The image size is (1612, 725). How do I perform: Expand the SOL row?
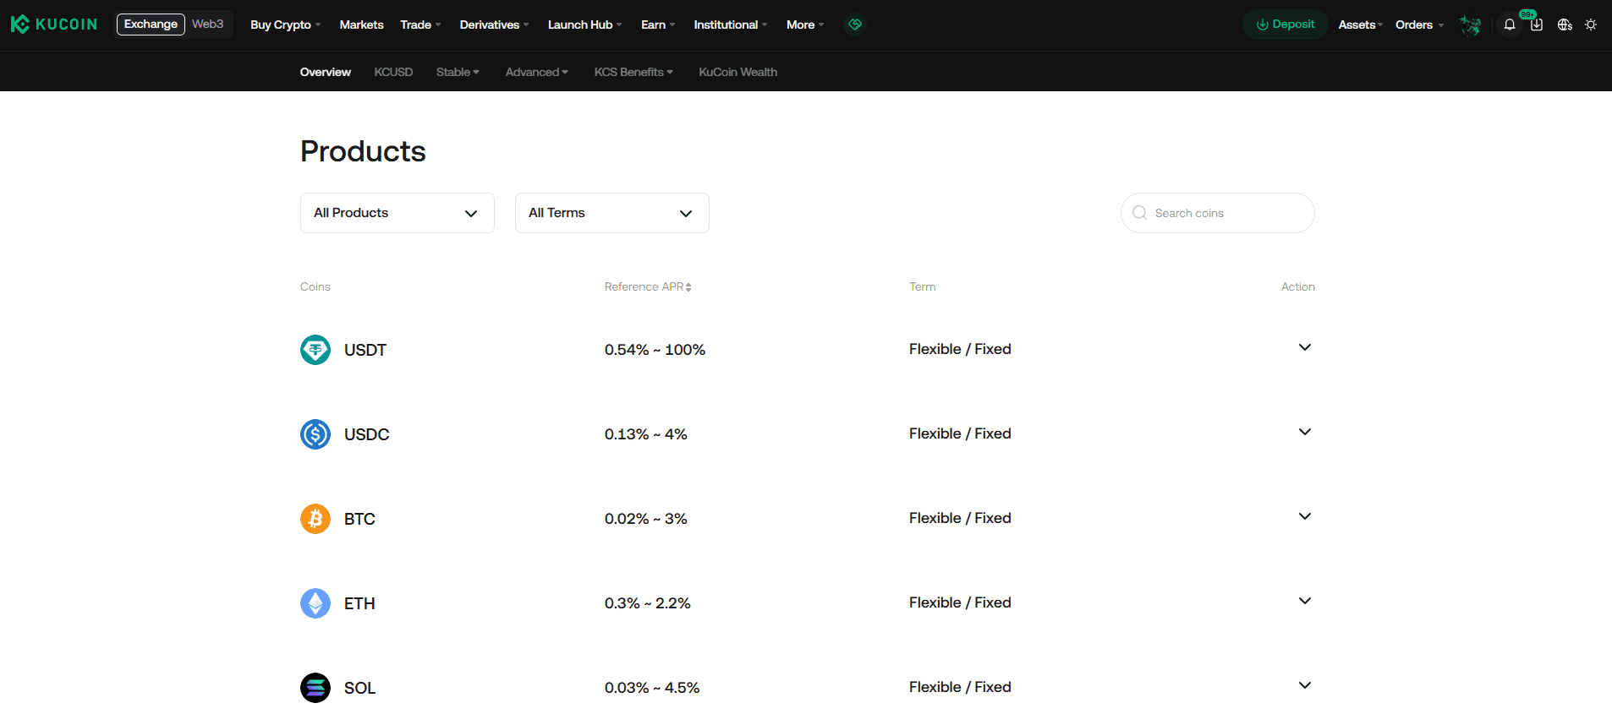pos(1305,685)
